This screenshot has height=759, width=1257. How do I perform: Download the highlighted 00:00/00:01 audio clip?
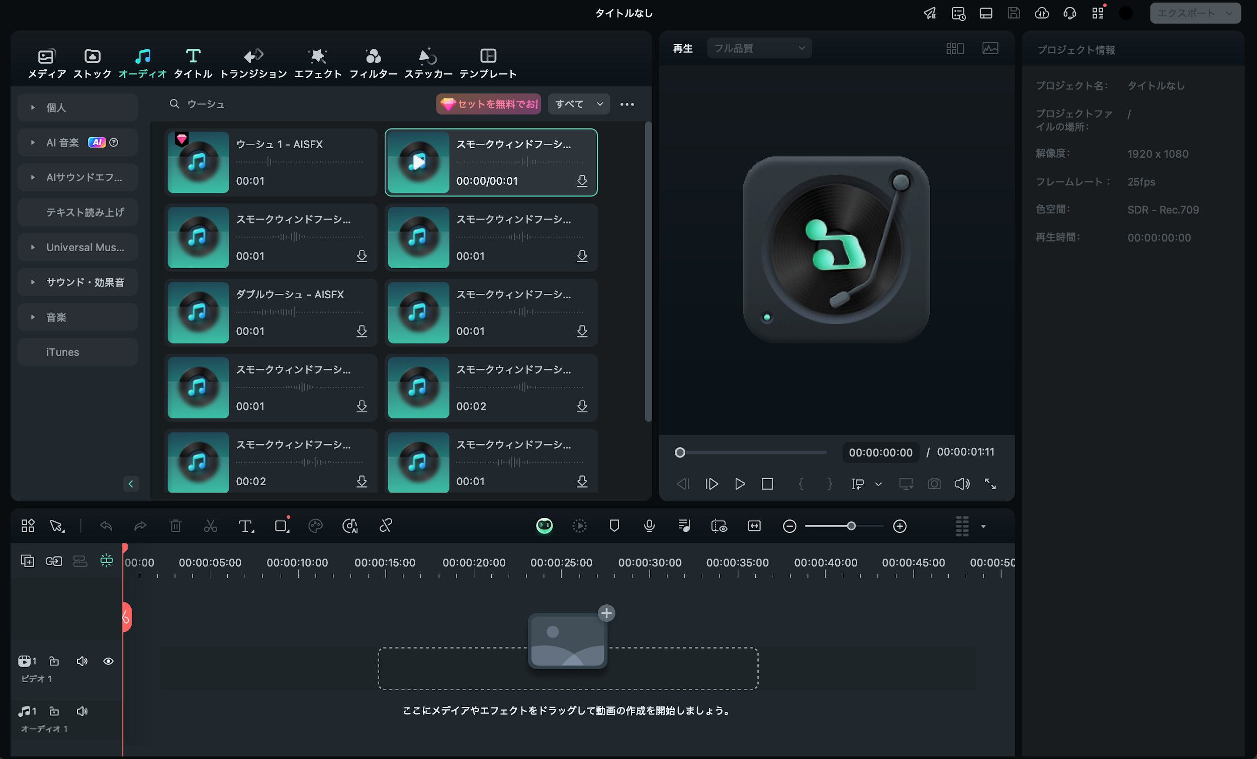[582, 181]
